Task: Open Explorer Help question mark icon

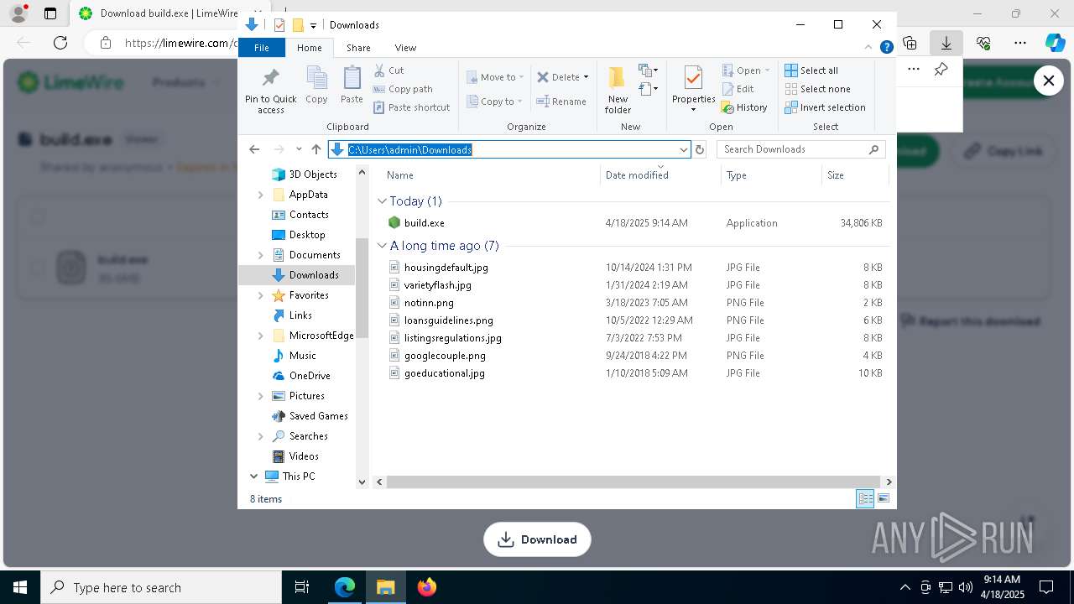Action: [886, 48]
